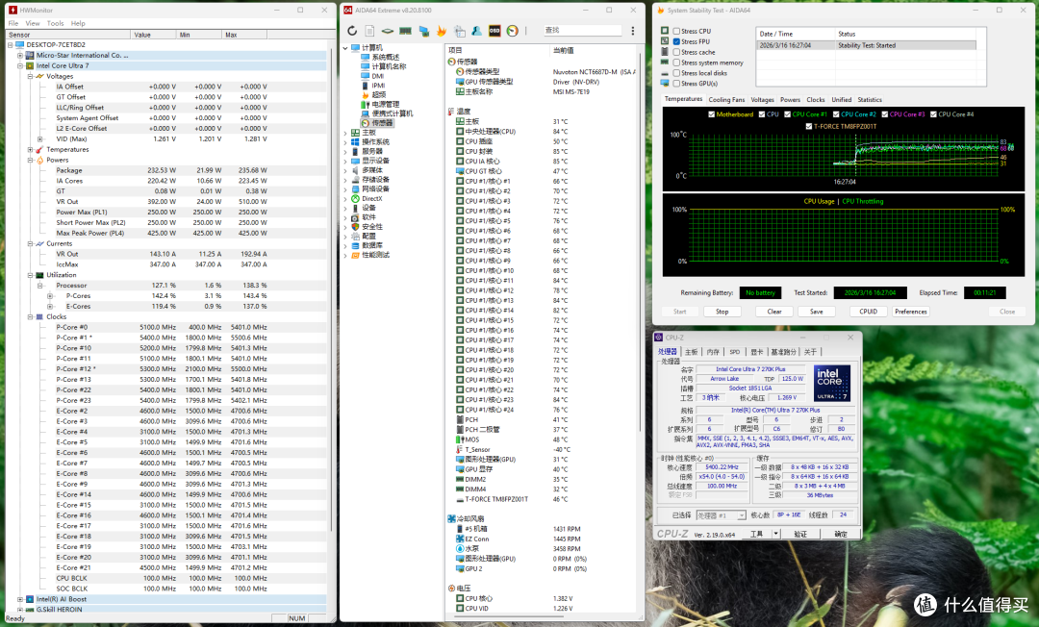Enable Stress local disks checkbox
The height and width of the screenshot is (627, 1039).
676,73
